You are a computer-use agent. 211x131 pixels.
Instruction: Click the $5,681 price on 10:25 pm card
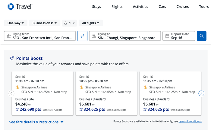85,104
